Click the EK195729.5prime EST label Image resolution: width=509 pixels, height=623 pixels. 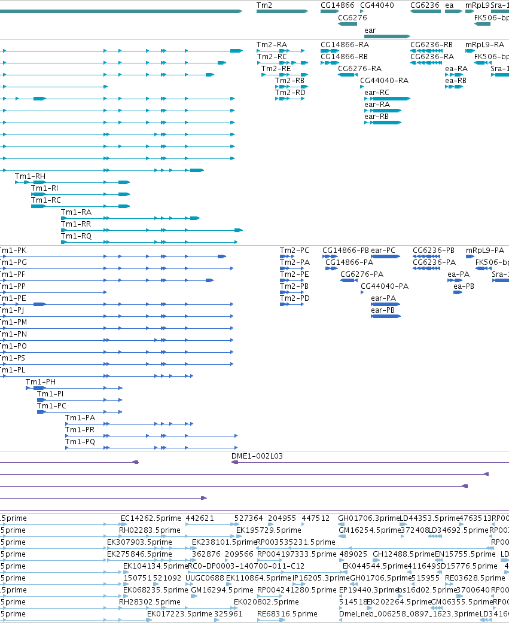pyautogui.click(x=269, y=530)
